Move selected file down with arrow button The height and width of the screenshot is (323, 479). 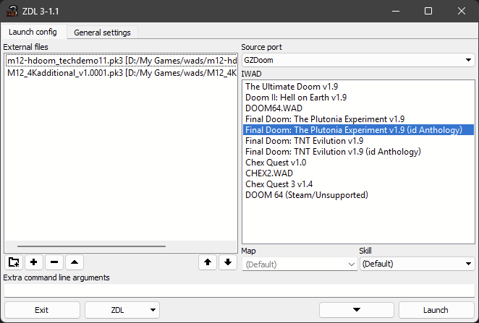[228, 262]
